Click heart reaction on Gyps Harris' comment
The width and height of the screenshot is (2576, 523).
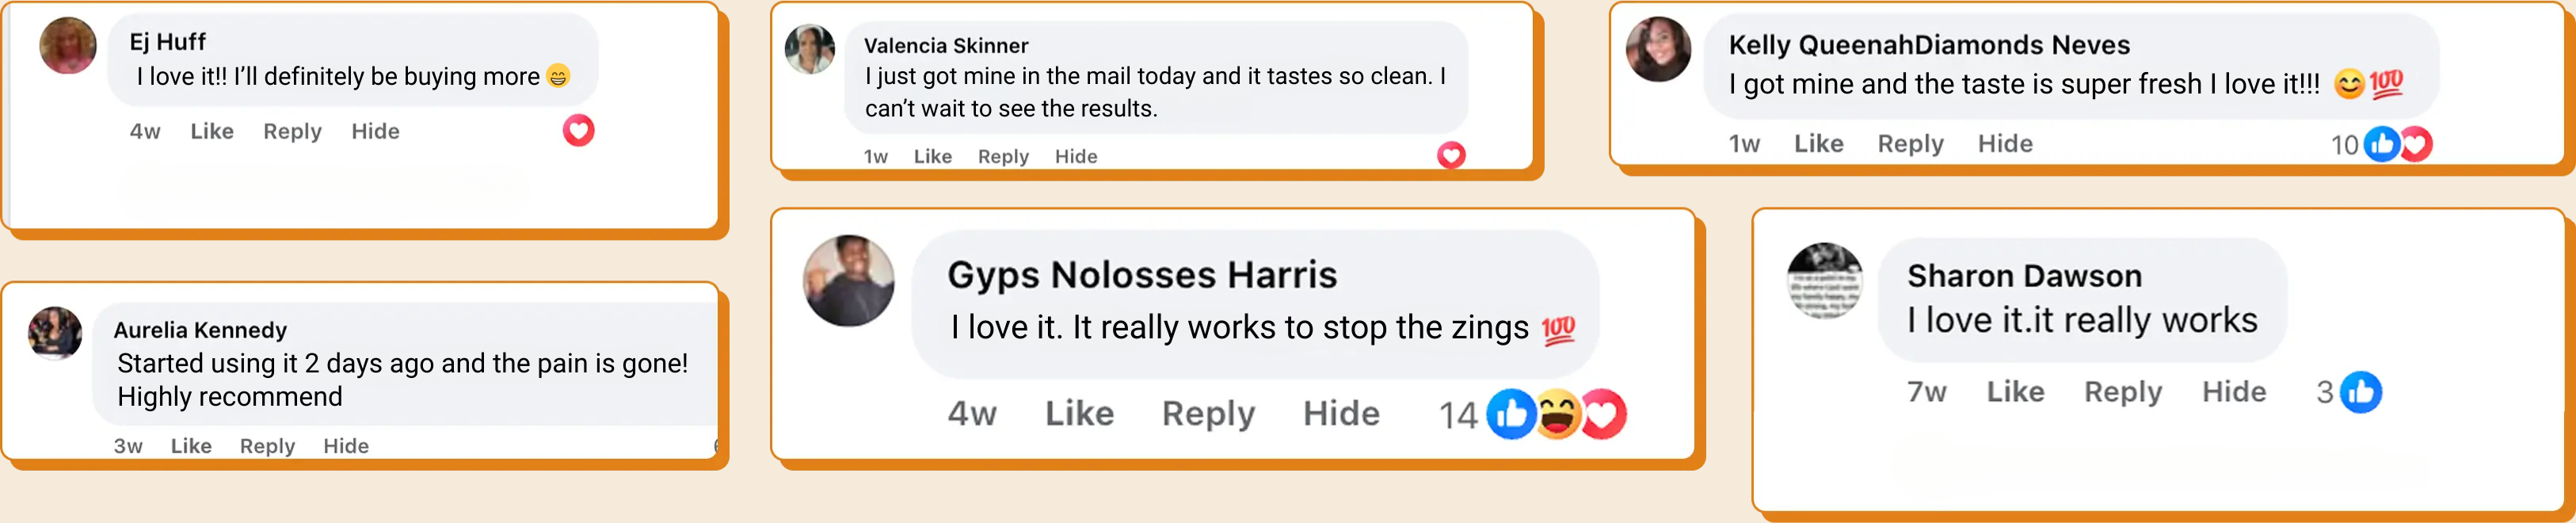pyautogui.click(x=1604, y=413)
